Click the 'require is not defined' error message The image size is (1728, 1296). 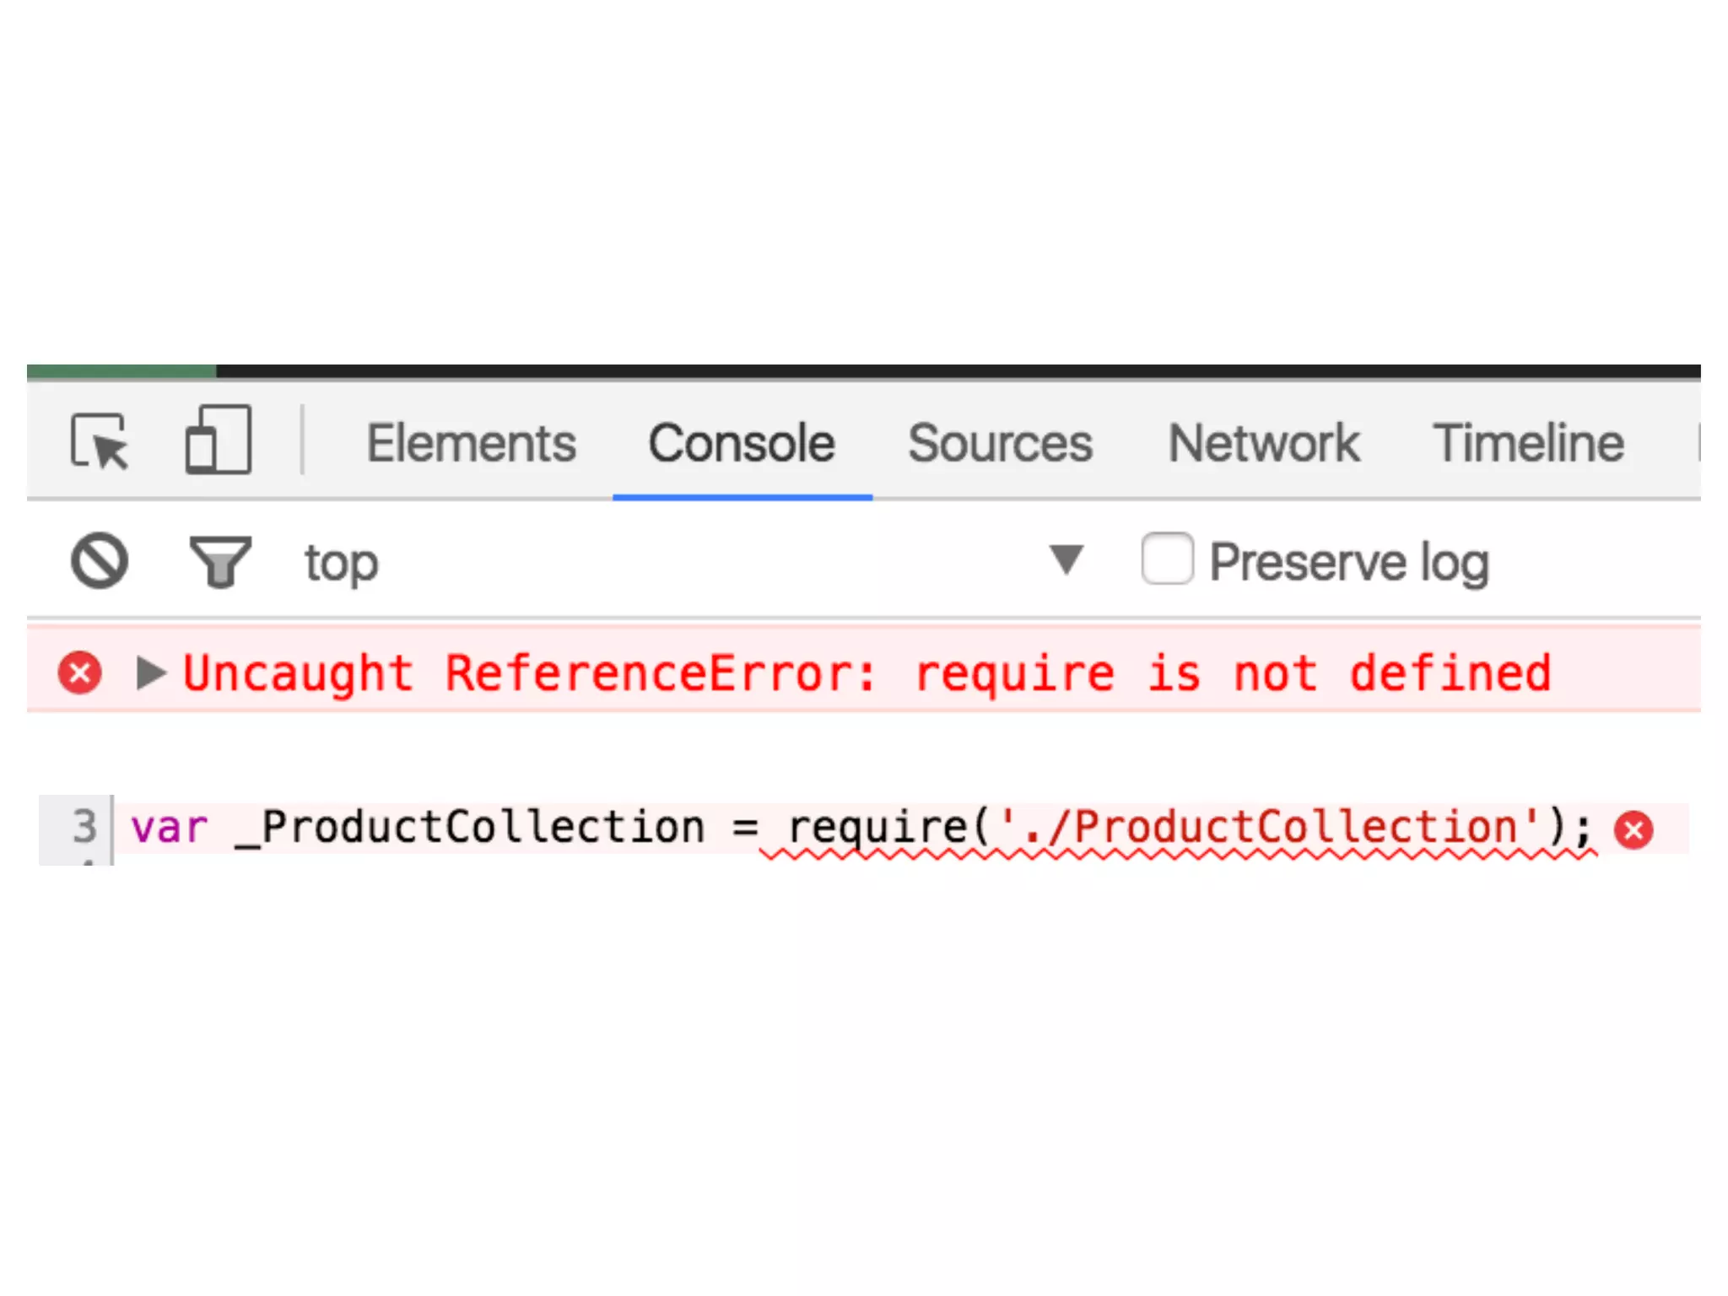click(x=1233, y=673)
